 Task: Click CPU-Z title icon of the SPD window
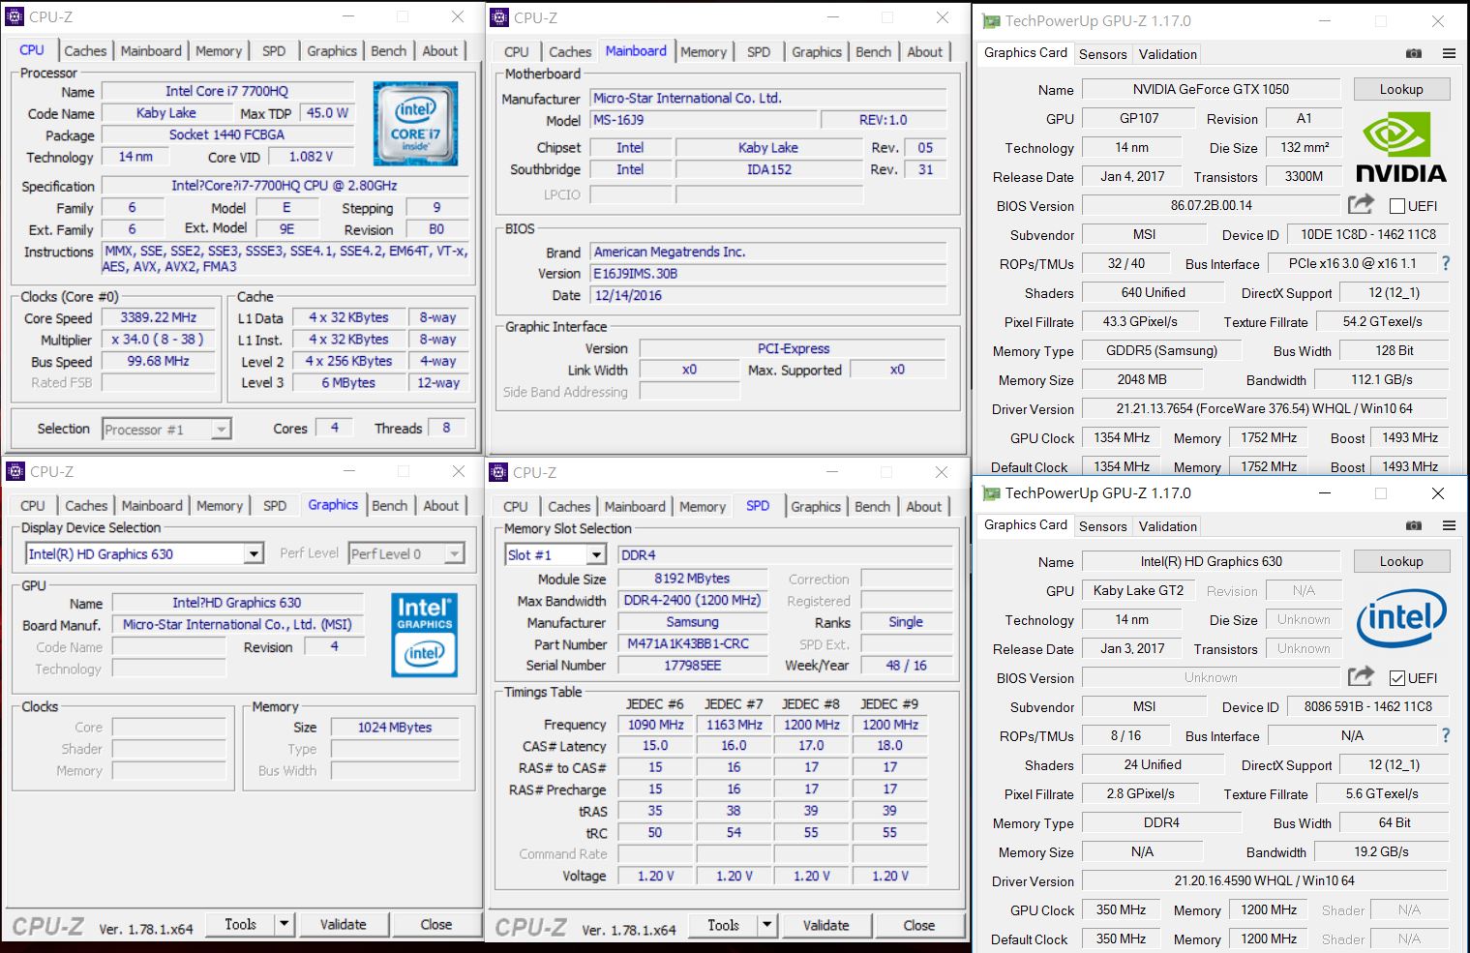tap(499, 472)
